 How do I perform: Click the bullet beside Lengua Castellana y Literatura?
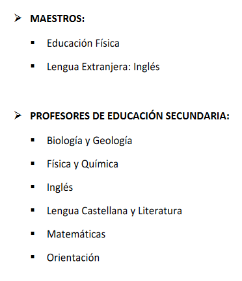pyautogui.click(x=33, y=210)
